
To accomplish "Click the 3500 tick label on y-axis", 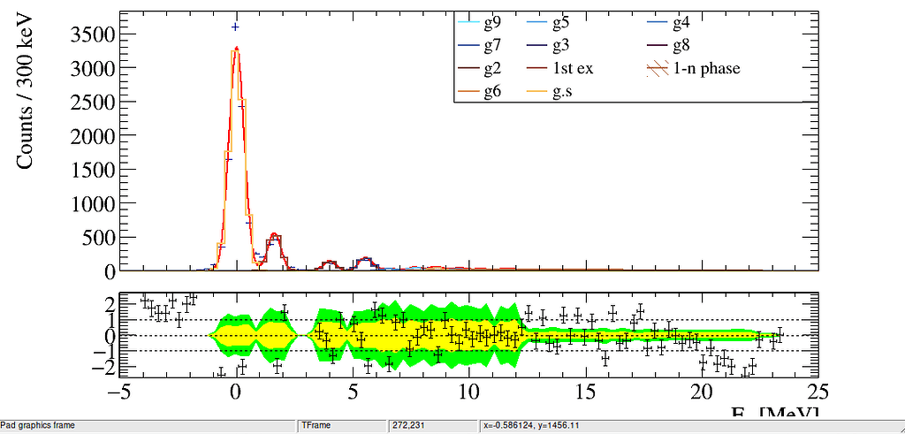I will (x=91, y=34).
